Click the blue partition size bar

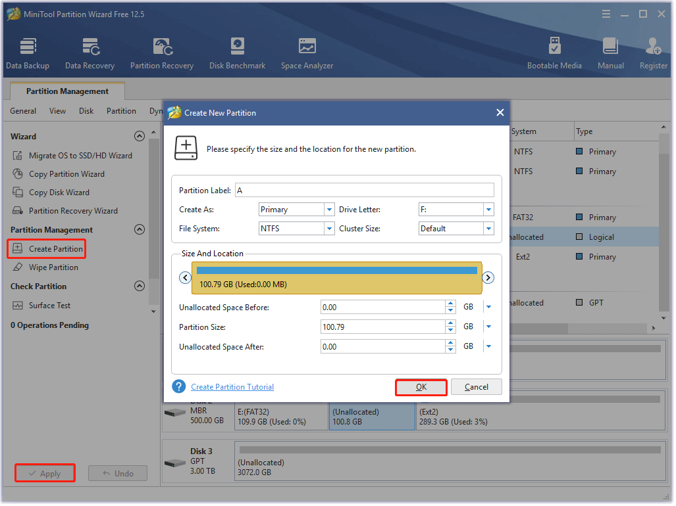(338, 271)
